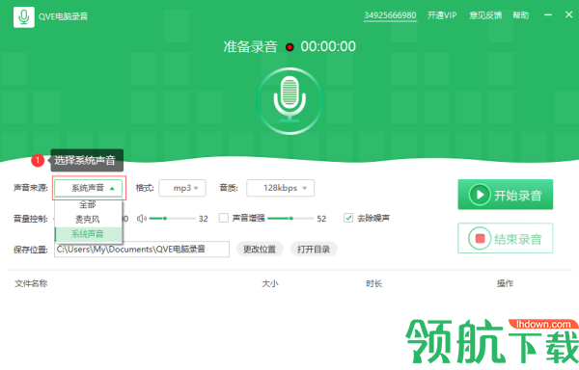Viewport: 579px width, 370px height.
Task: Open the 声音来源 dropdown showing 系统声音
Action: (x=89, y=188)
